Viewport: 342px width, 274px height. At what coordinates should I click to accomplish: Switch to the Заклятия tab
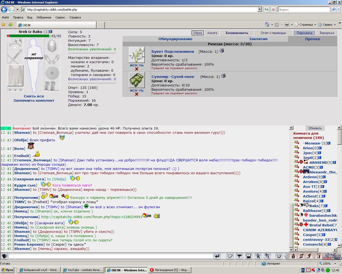click(x=258, y=39)
